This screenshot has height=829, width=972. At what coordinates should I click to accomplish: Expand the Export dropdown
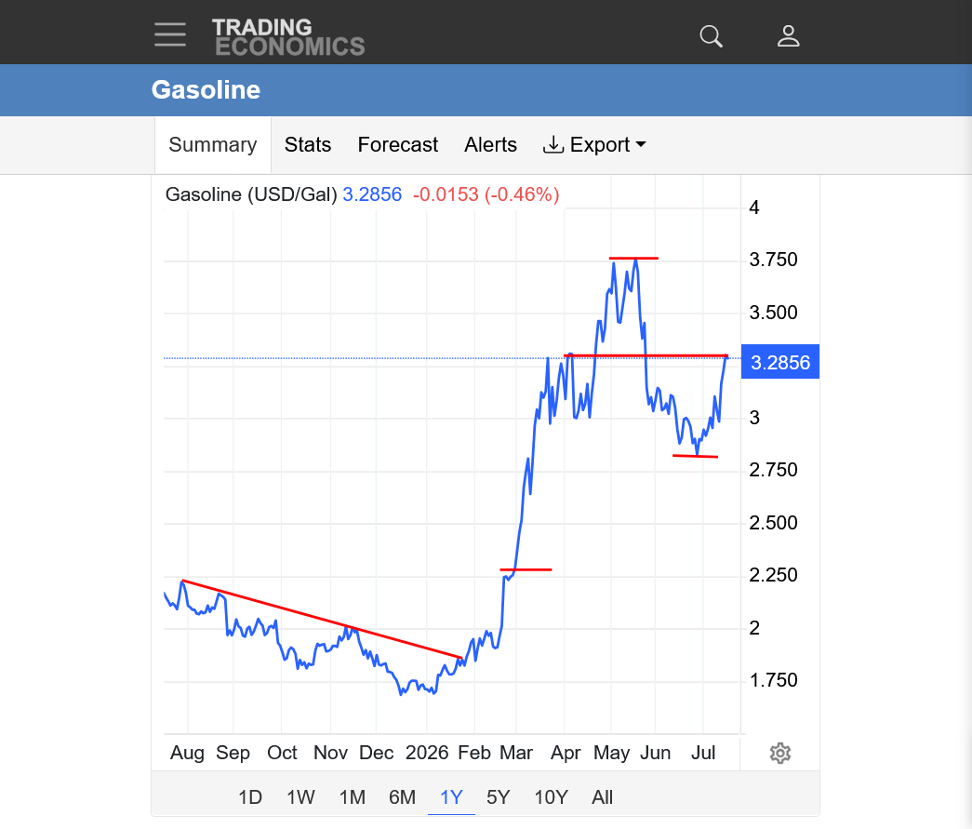click(x=594, y=144)
